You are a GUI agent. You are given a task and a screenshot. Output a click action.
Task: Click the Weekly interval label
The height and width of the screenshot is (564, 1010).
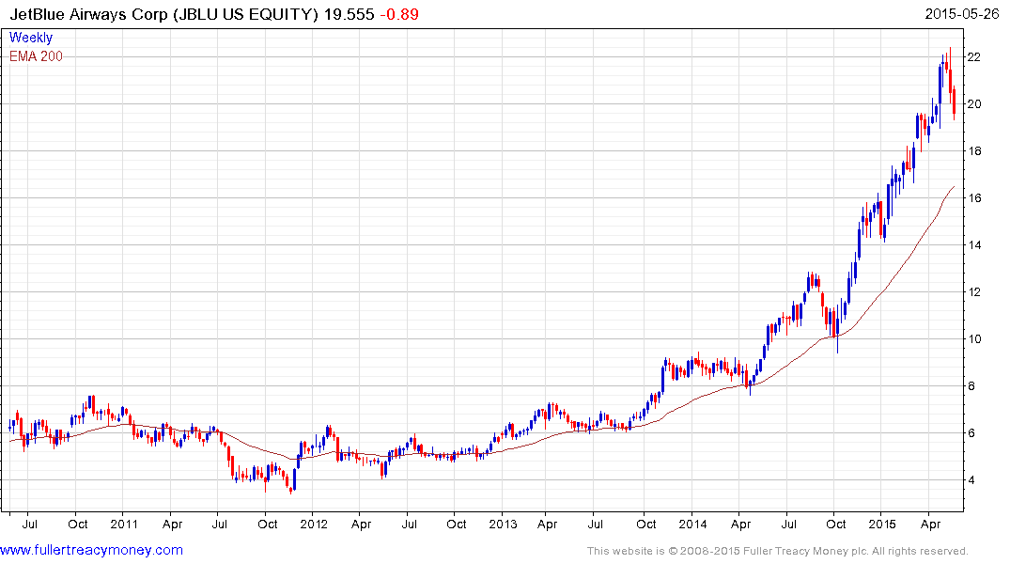(x=30, y=38)
